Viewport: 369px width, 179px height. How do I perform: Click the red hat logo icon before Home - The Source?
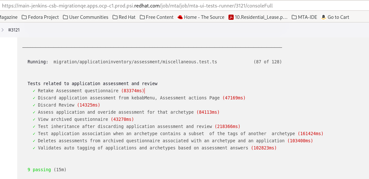[x=180, y=17]
